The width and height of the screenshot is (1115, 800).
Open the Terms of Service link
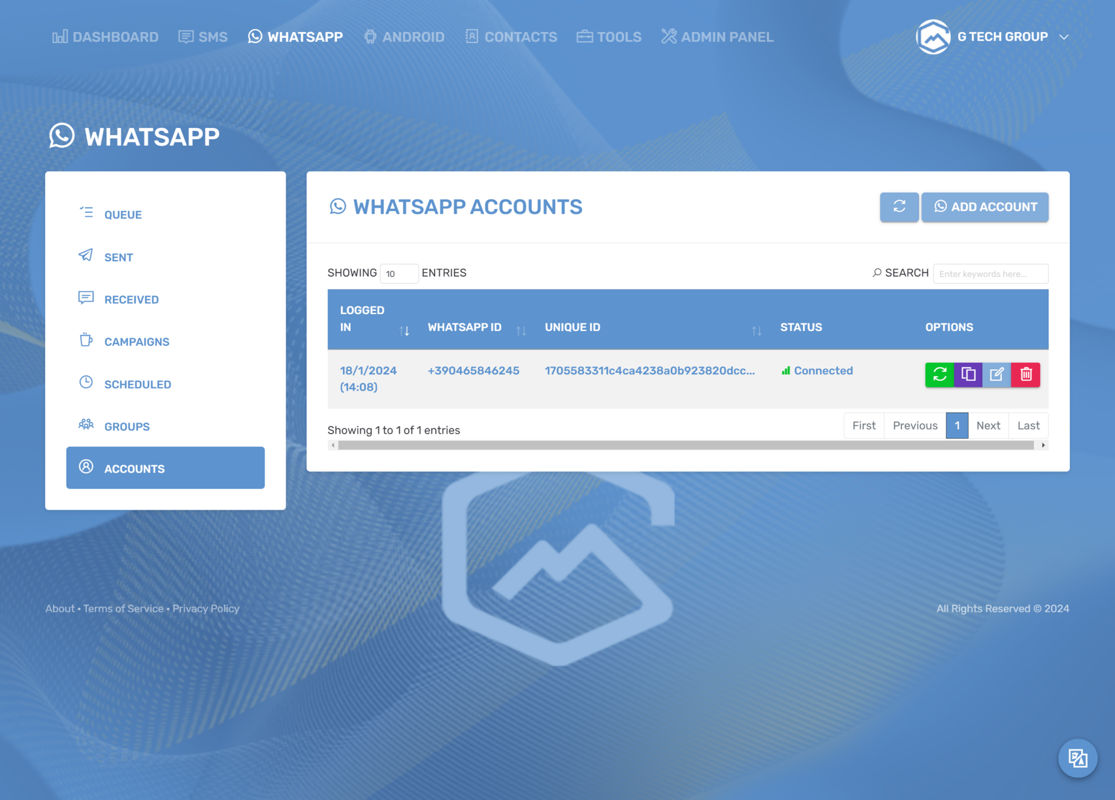123,608
